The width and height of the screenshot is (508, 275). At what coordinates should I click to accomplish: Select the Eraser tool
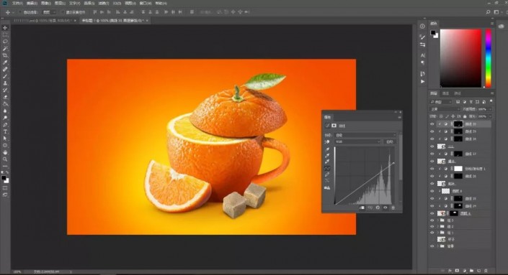tap(5, 97)
